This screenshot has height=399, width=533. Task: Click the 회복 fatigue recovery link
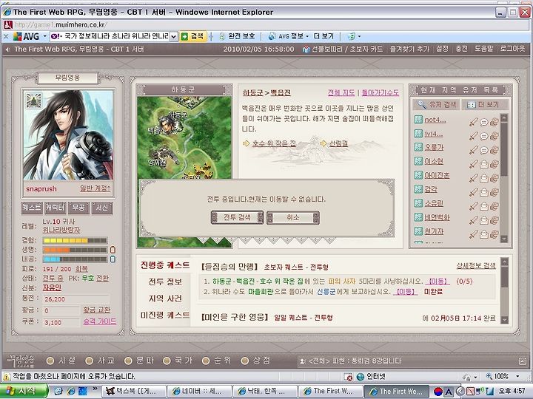click(x=81, y=269)
